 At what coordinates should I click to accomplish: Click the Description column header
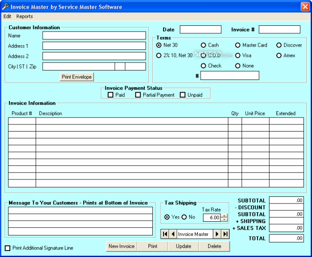51,113
